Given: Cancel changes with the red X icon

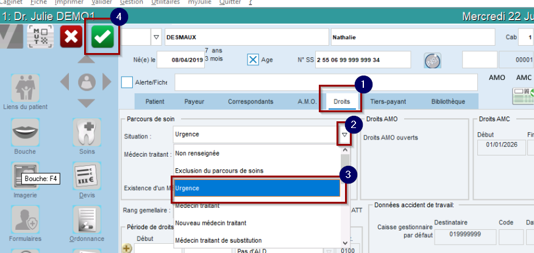Looking at the screenshot, I should pyautogui.click(x=71, y=37).
